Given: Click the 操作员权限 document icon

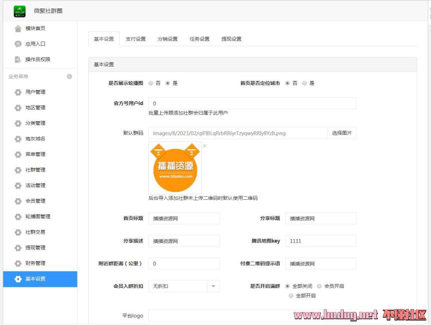Looking at the screenshot, I should coord(18,60).
